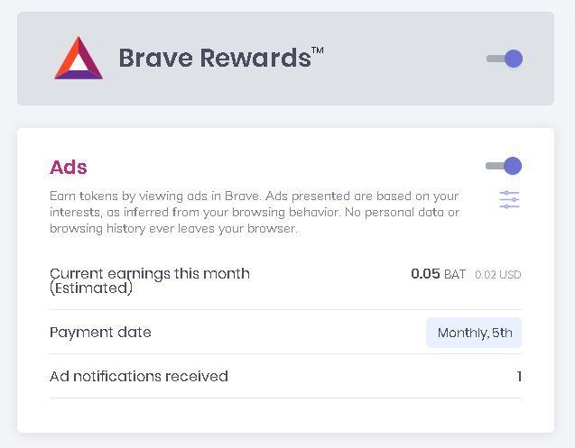Screen dimensions: 575x448
Task: Disable the Ads toggle switch
Action: click(x=504, y=166)
